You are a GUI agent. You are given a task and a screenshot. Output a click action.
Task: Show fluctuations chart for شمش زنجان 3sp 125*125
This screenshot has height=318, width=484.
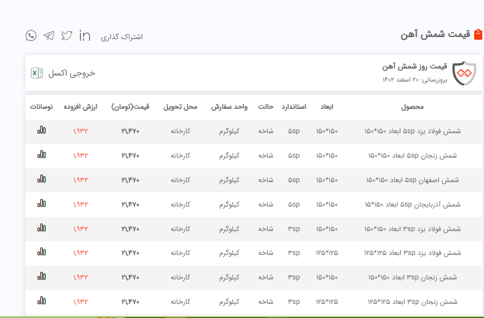pyautogui.click(x=41, y=301)
